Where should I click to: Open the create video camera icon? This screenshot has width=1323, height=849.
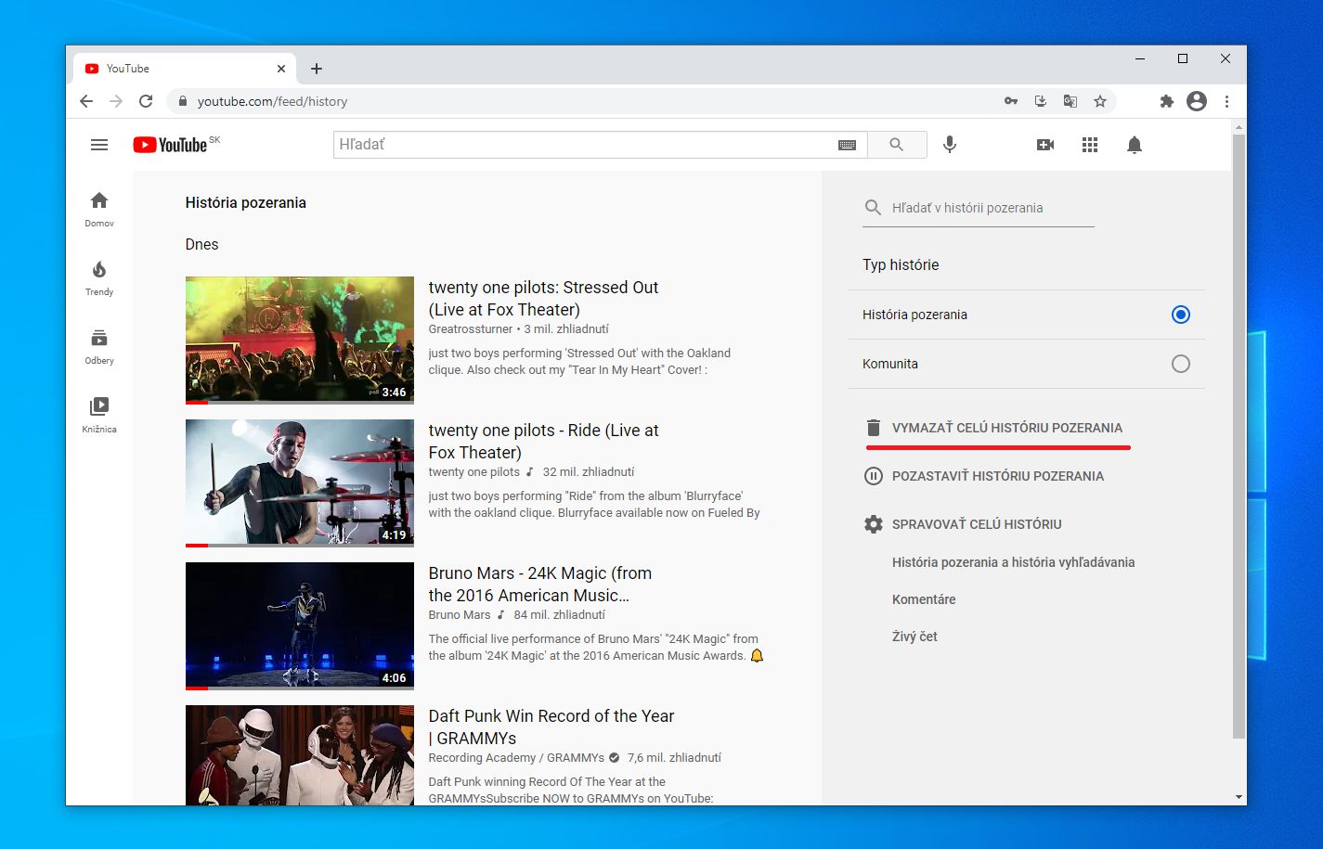[x=1045, y=145]
